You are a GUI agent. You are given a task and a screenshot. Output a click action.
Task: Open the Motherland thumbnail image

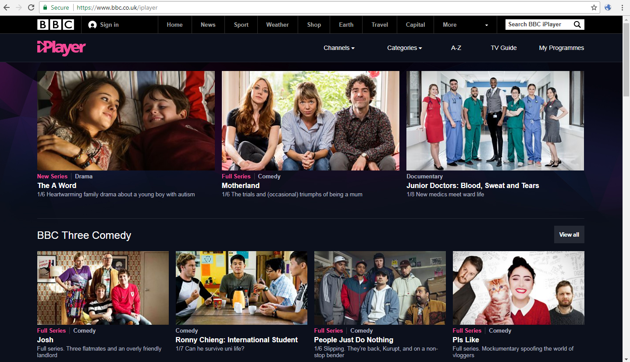pos(310,121)
